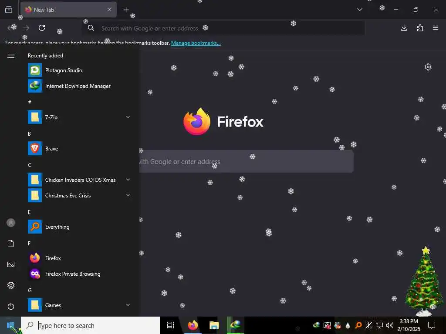Launch Internet Download Manager from Start menu
The width and height of the screenshot is (446, 334).
[x=80, y=86]
